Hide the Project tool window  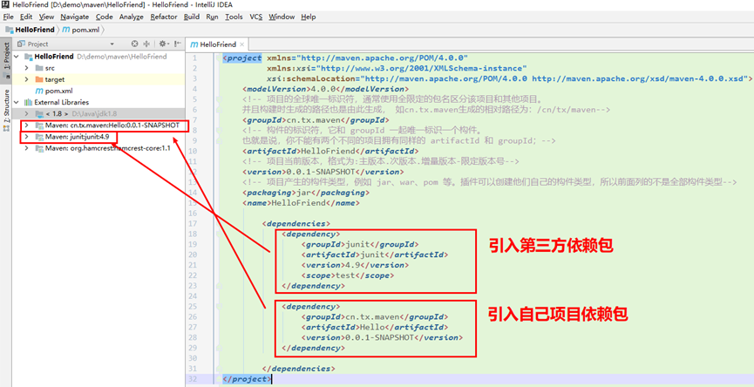[x=176, y=44]
